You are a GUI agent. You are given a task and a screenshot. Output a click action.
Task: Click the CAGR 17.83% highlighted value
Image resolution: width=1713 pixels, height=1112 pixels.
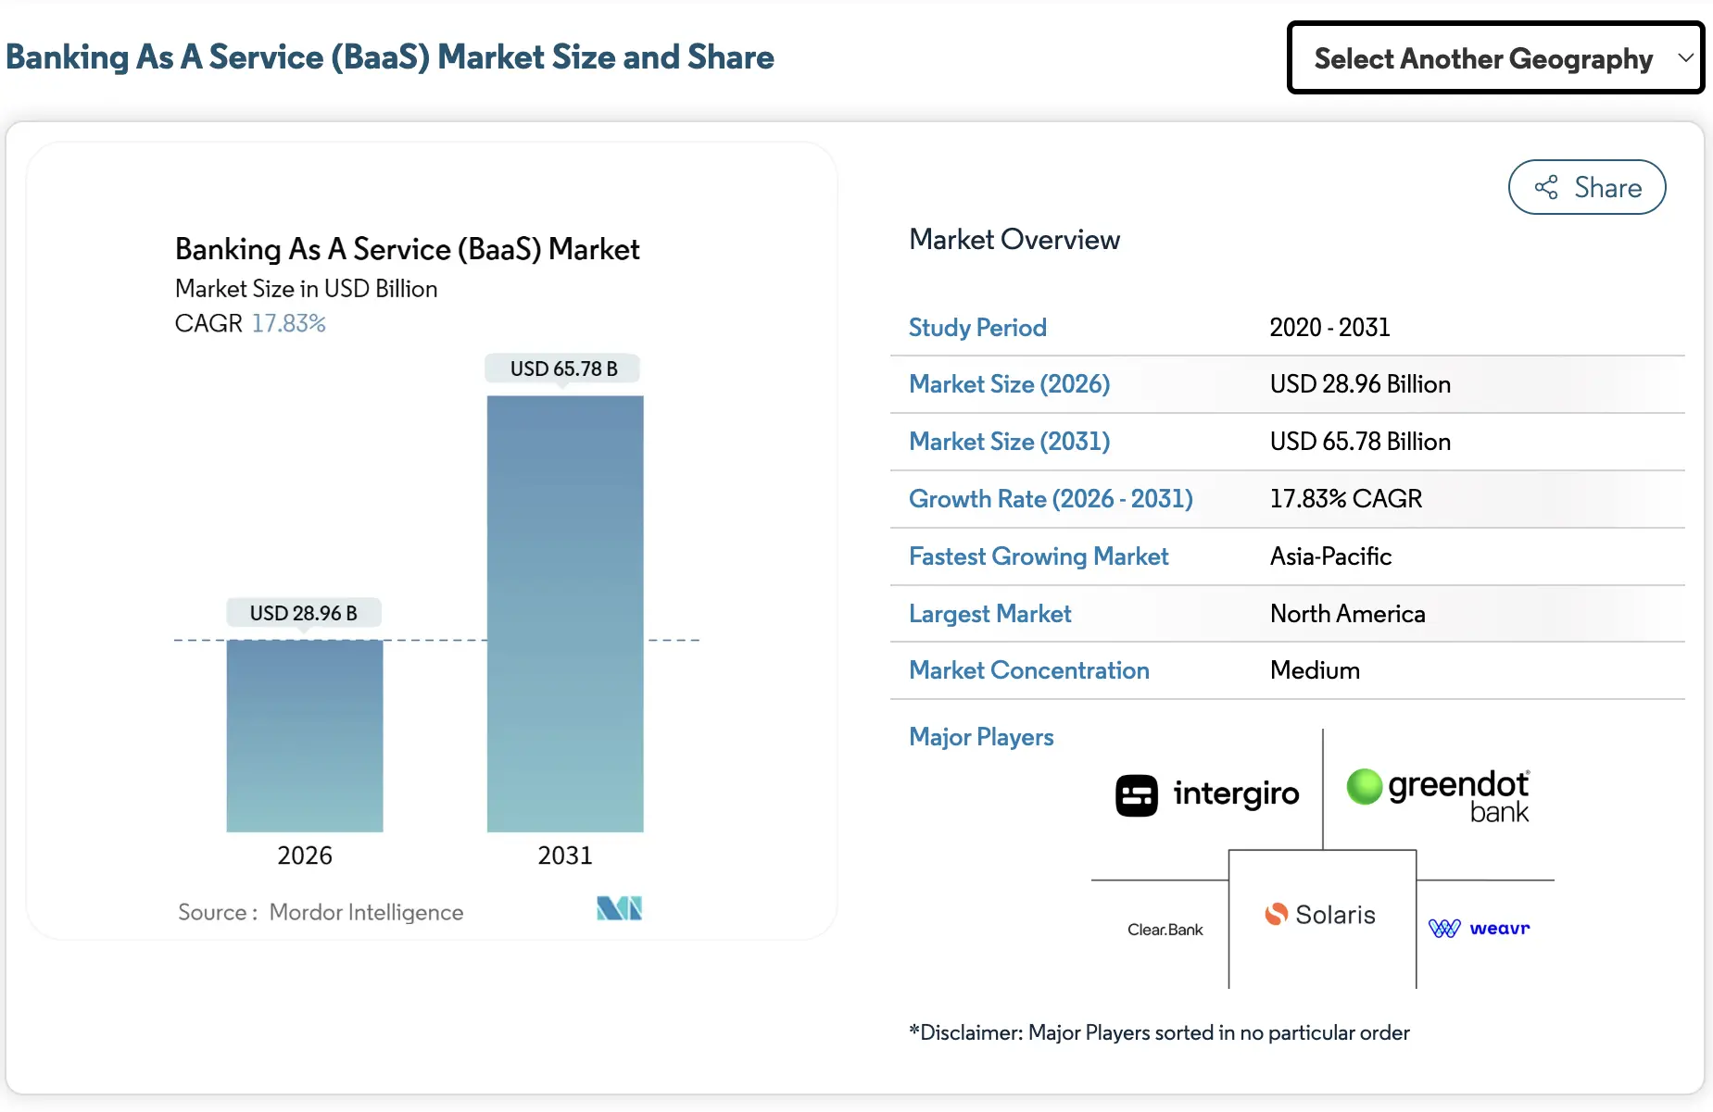[x=288, y=323]
